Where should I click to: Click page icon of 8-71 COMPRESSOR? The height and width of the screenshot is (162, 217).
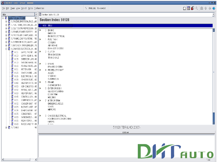tap(12, 100)
